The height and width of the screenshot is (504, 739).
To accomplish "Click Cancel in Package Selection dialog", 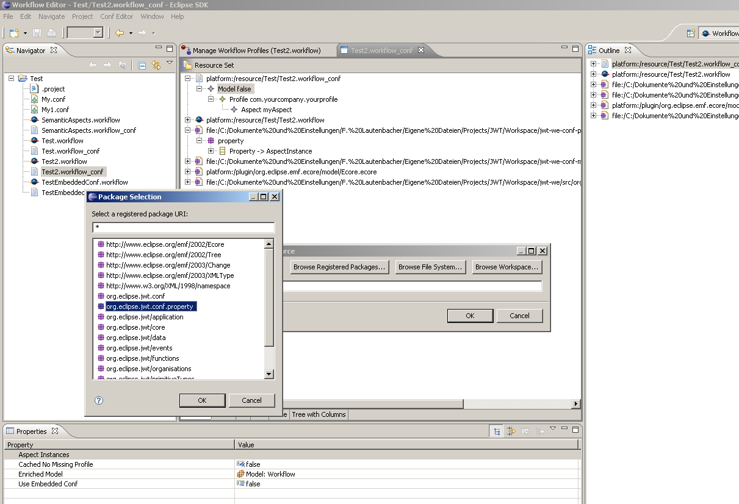I will coord(251,400).
